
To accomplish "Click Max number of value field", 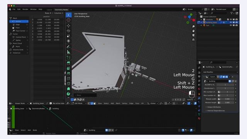I will [227, 95].
